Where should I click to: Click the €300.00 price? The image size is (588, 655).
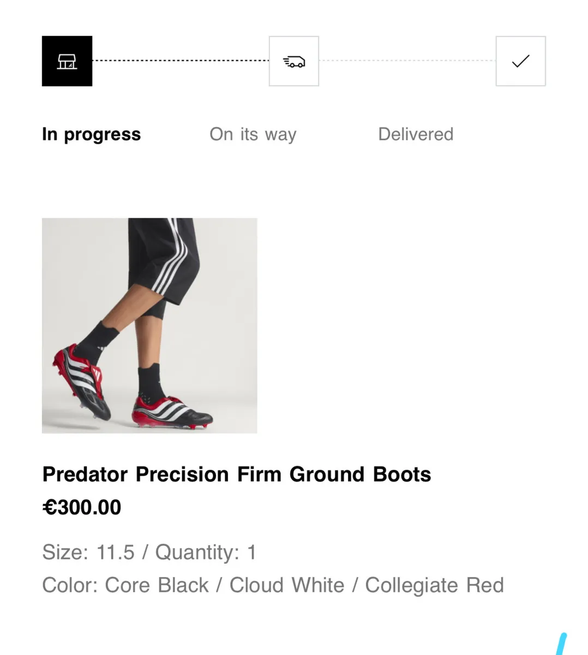coord(82,508)
